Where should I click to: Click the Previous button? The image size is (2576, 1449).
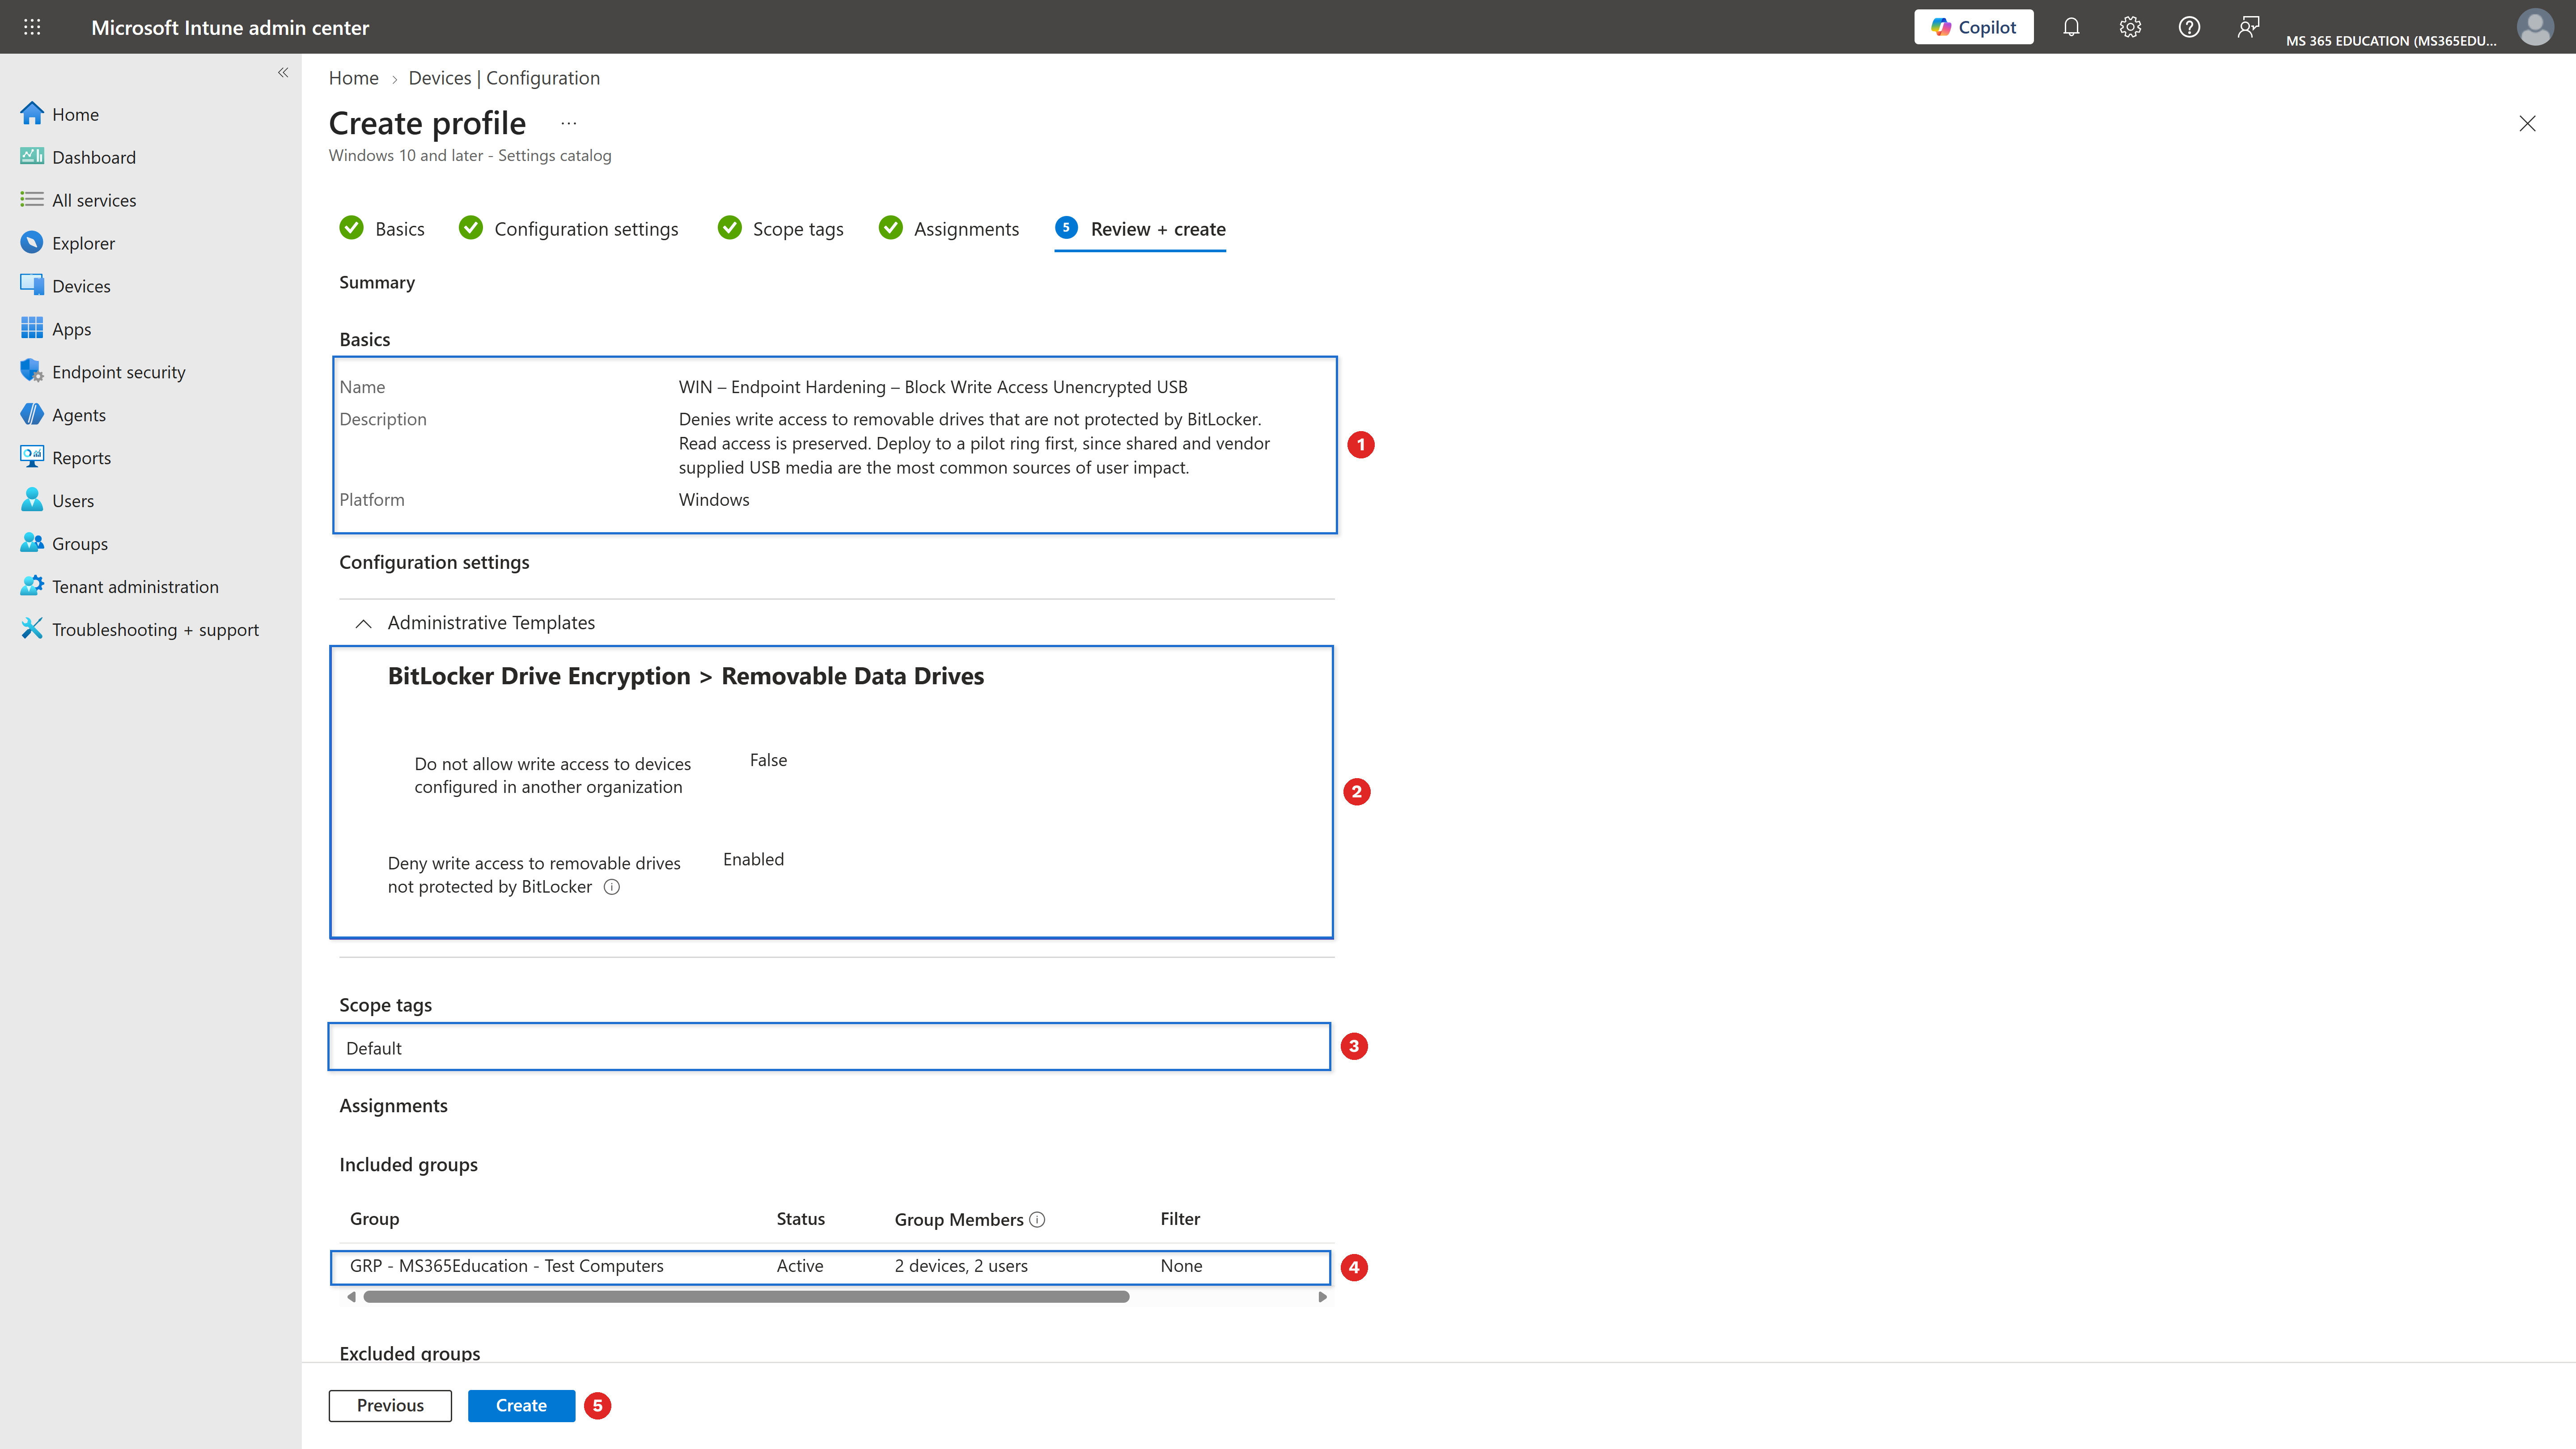390,1405
